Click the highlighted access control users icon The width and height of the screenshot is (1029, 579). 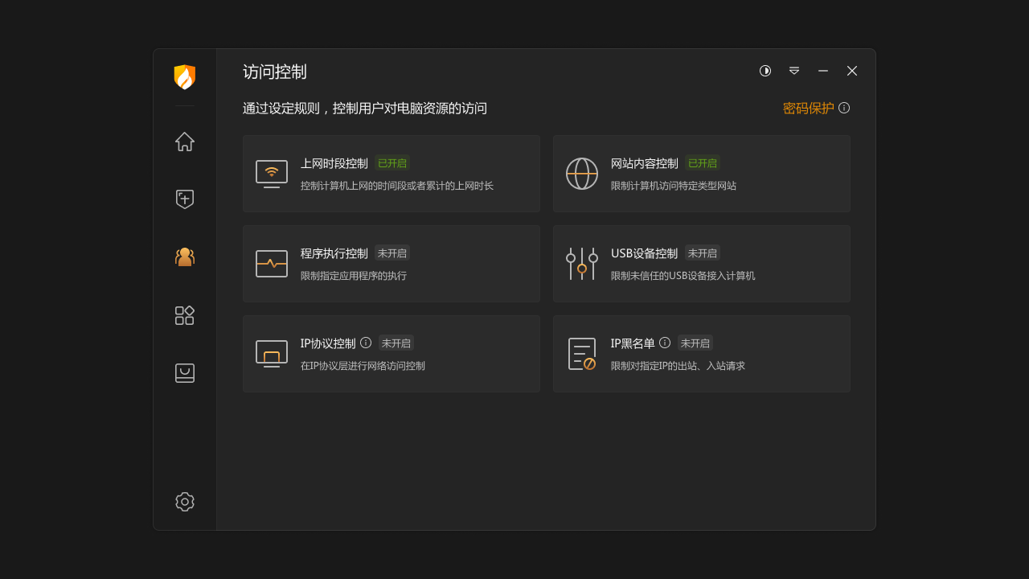(184, 257)
